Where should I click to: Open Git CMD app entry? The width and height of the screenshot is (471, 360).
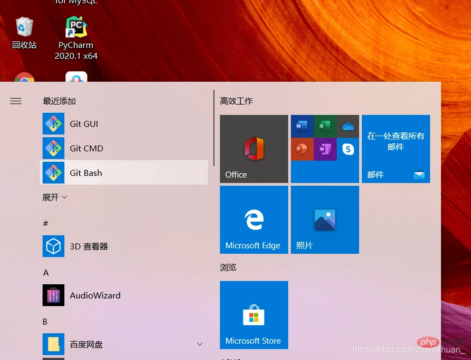124,148
